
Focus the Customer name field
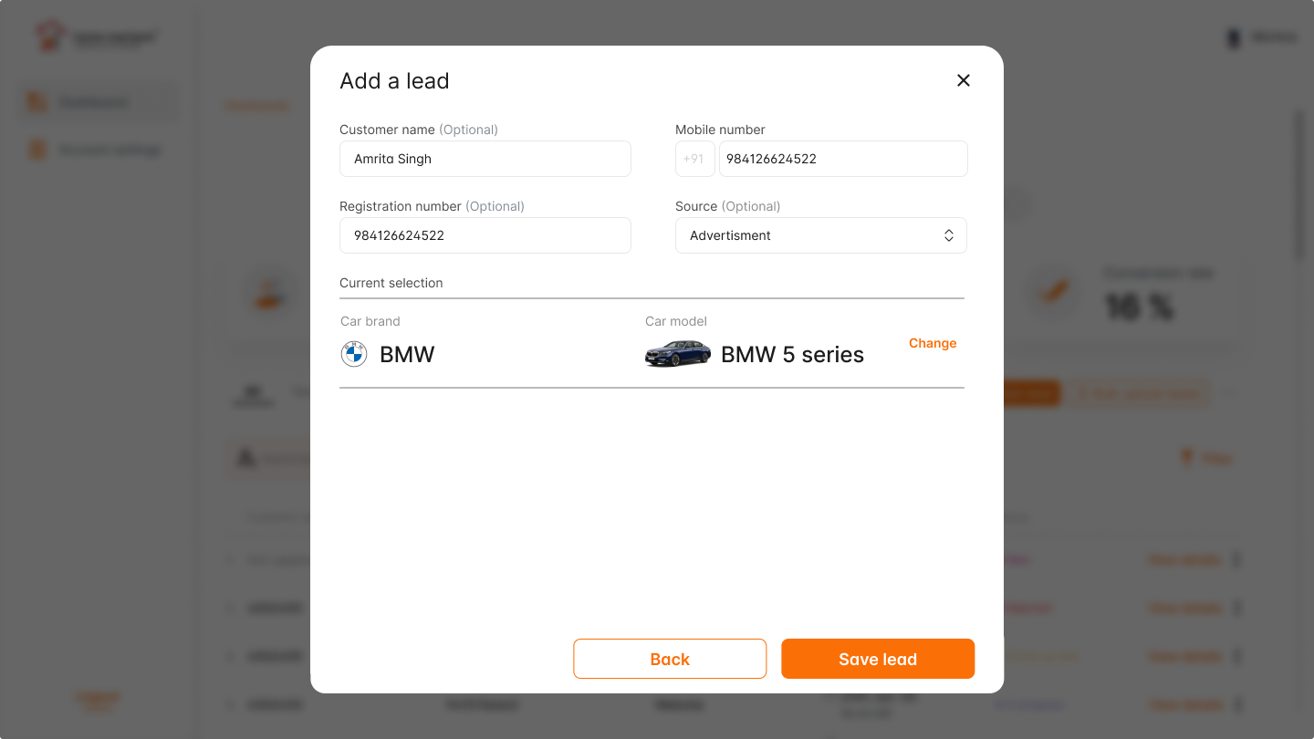(485, 159)
